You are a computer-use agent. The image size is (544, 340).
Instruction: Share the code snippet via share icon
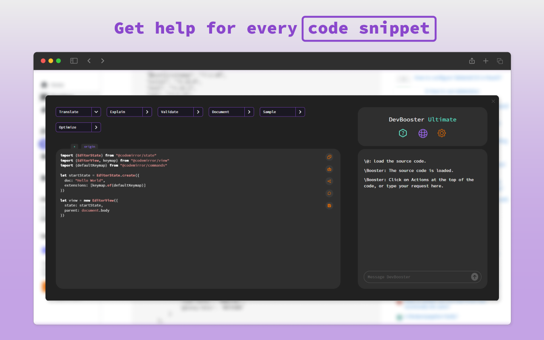pos(329,181)
